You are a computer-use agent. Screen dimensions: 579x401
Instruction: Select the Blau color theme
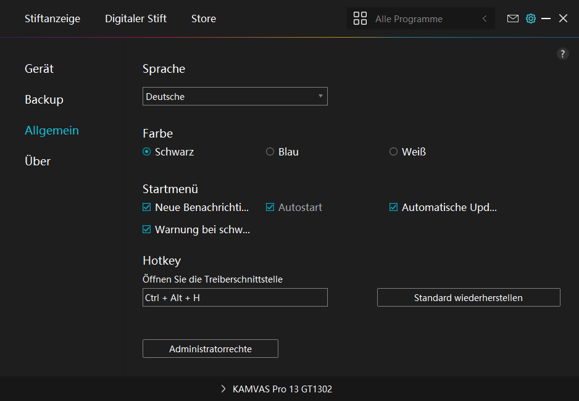click(x=270, y=152)
